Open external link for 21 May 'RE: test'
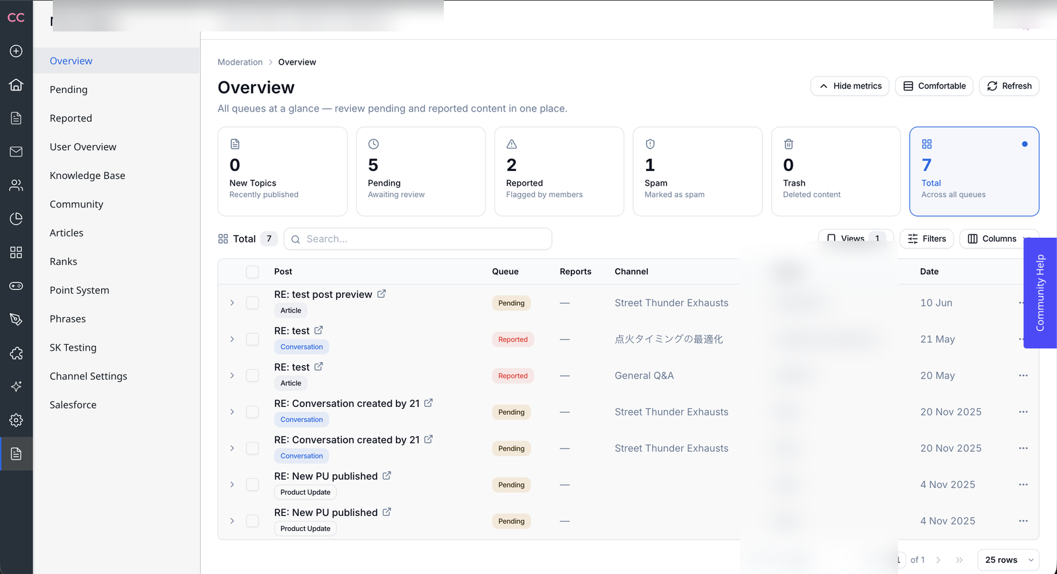 [x=318, y=330]
